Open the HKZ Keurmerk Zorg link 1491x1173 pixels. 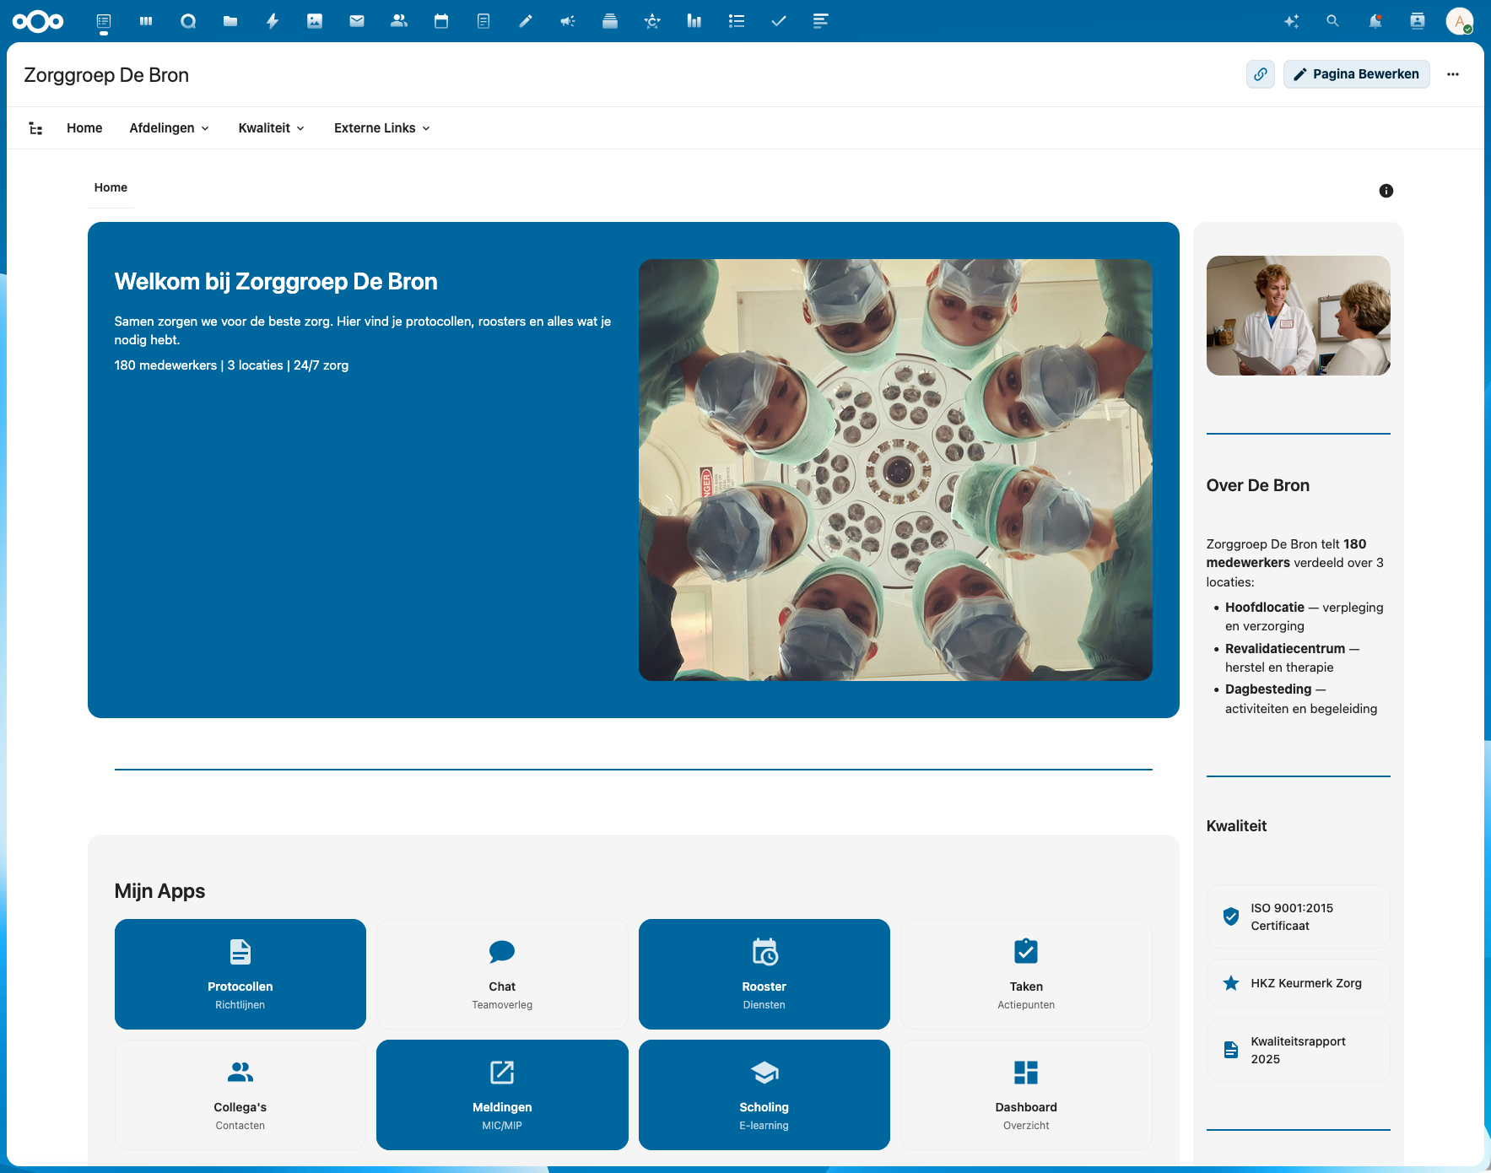[1299, 983]
